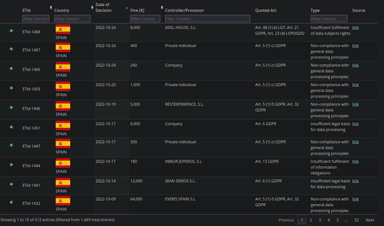Expand details for row ETid-1466
Viewport: 384px width, 226px height.
click(x=11, y=69)
